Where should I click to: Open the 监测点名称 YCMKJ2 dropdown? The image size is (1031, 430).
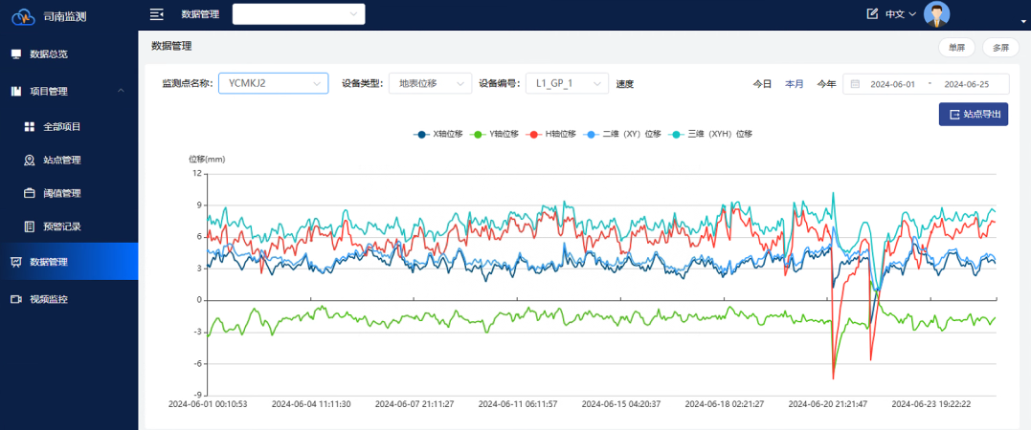point(273,84)
